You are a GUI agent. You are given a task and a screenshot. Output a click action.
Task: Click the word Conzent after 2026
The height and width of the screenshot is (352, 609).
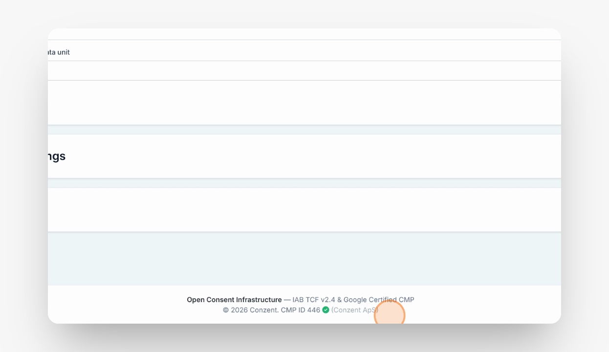(264, 310)
